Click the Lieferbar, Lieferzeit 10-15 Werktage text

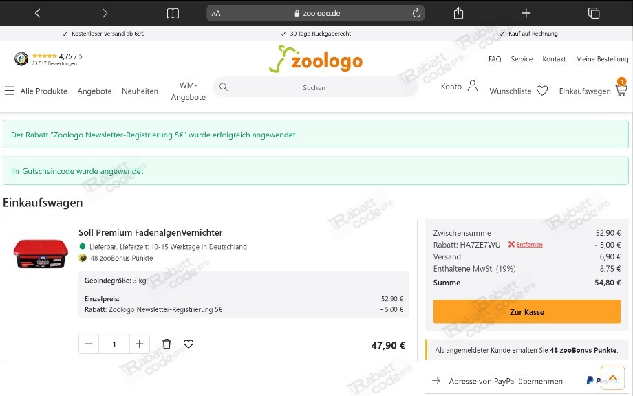click(x=168, y=247)
